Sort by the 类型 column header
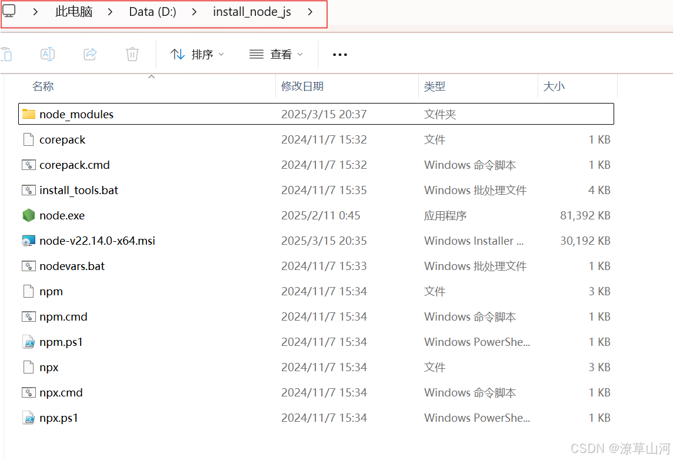The height and width of the screenshot is (460, 673). click(x=434, y=86)
